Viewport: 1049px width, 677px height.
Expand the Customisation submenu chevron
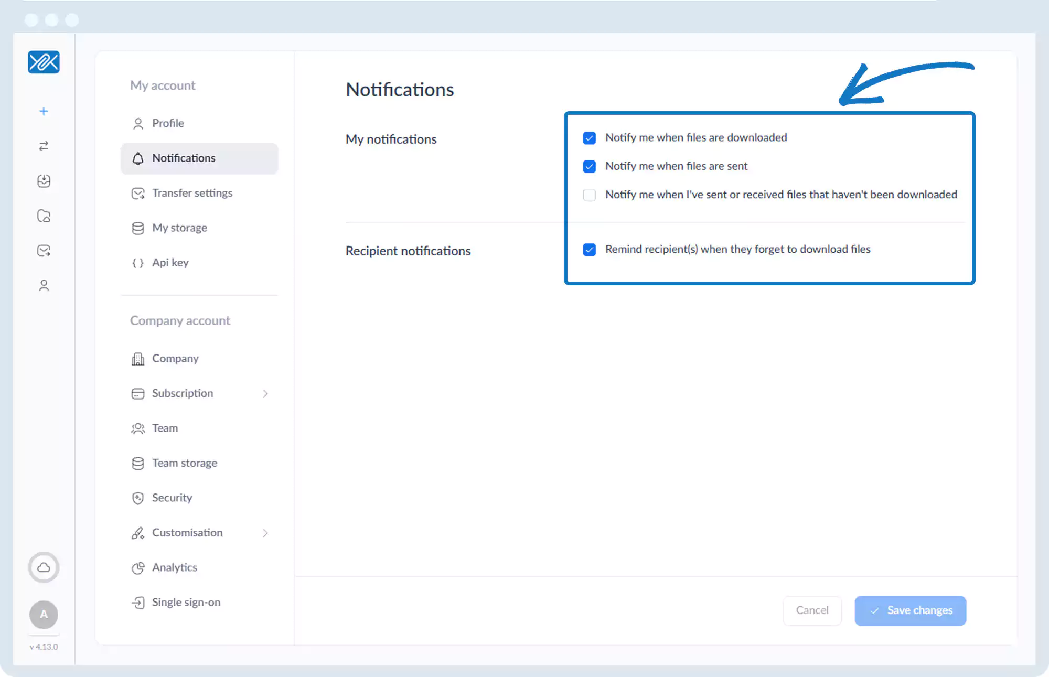pyautogui.click(x=265, y=533)
